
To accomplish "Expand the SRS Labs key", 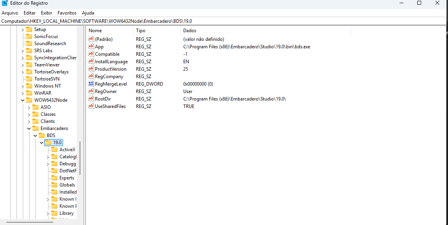I will pos(22,51).
